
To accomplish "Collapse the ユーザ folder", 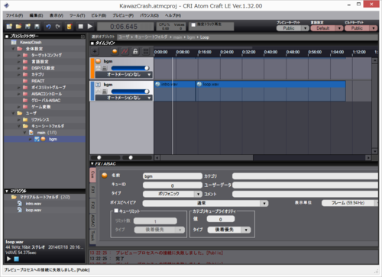I will coord(13,113).
